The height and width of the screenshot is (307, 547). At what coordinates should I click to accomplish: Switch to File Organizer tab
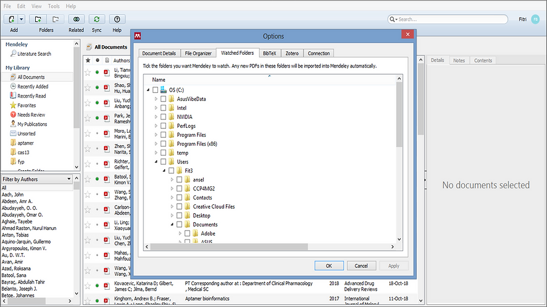(x=198, y=54)
